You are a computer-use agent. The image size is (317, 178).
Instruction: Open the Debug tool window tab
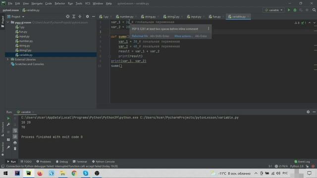pos(62,162)
